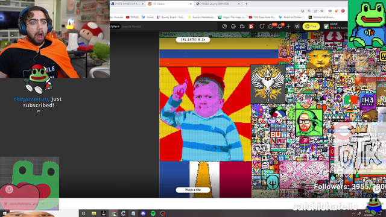Open the Twitter Home bookmark
This screenshot has width=386, height=217.
click(148, 17)
